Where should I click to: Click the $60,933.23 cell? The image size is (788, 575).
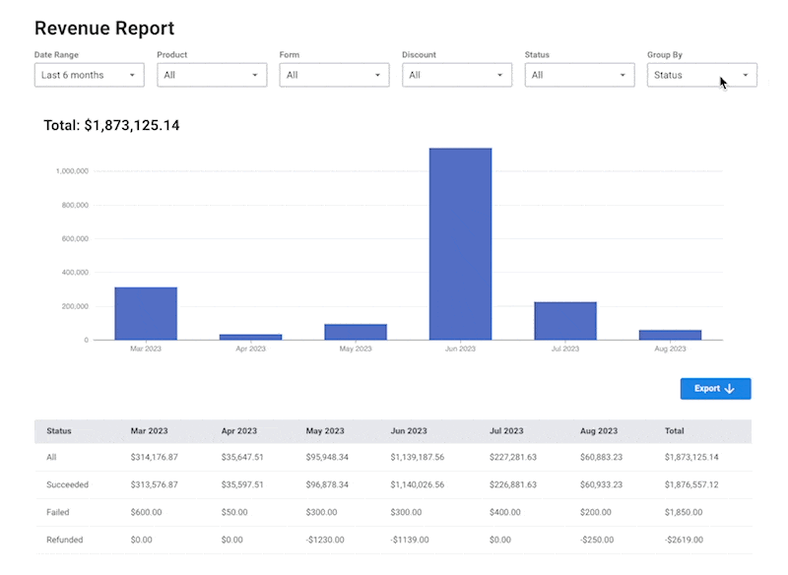click(602, 484)
